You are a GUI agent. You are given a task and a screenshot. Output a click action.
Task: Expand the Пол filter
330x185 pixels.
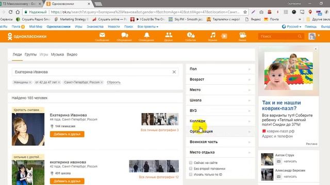[220, 69]
